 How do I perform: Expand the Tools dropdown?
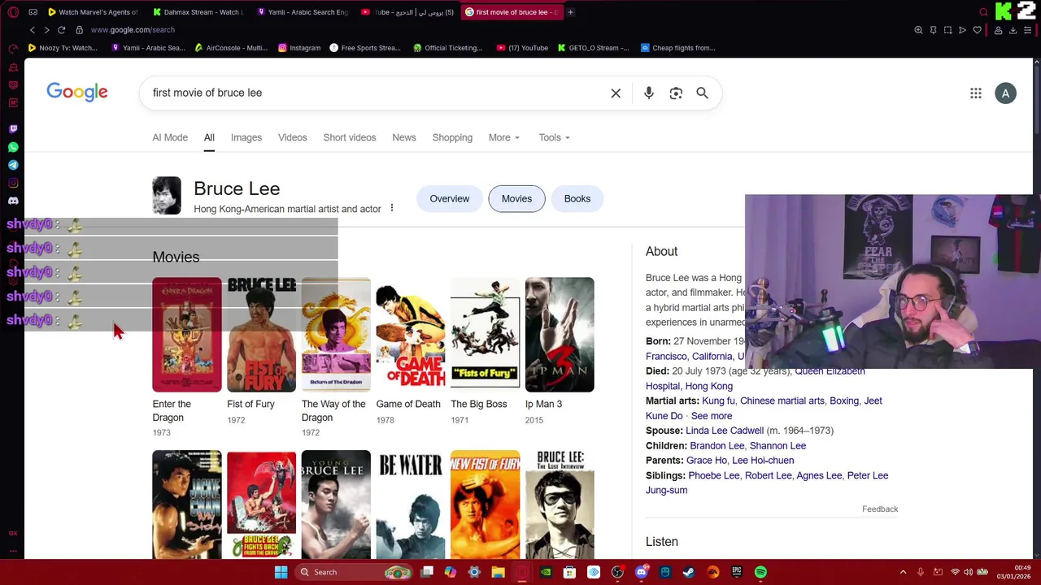554,137
